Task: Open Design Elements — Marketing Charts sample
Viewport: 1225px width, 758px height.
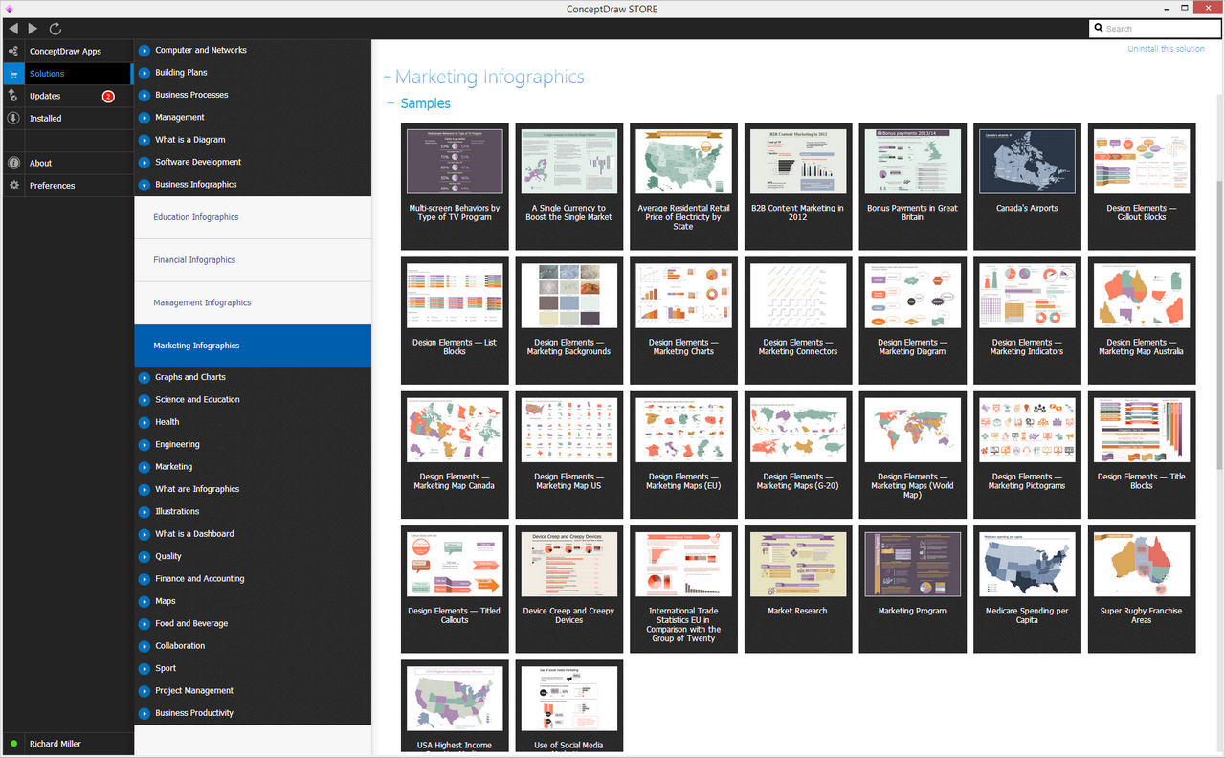Action: tap(683, 320)
